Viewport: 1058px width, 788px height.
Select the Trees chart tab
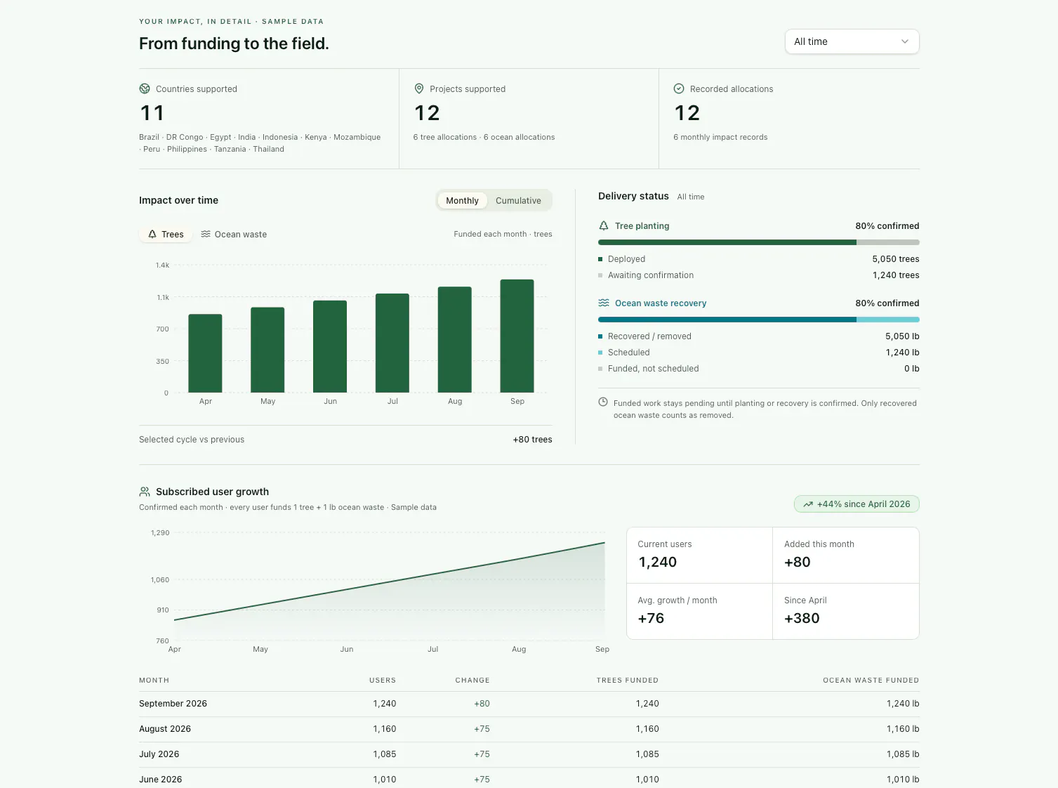[166, 235]
